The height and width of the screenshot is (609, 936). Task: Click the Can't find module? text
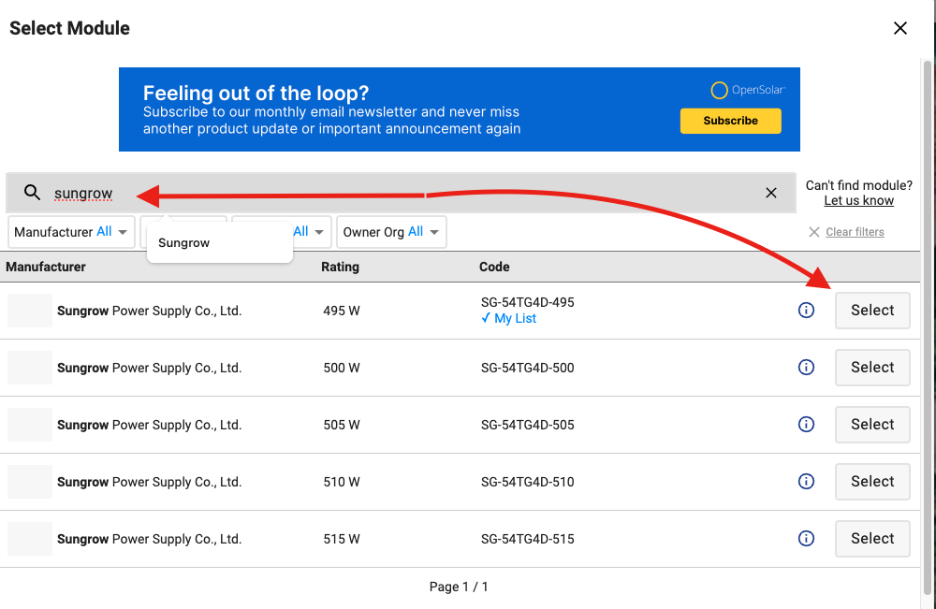click(x=859, y=185)
